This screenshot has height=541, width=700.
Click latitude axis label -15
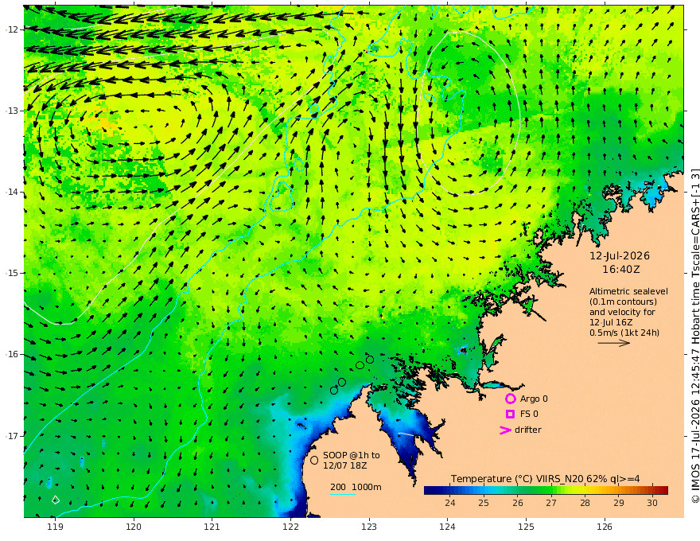pyautogui.click(x=12, y=273)
